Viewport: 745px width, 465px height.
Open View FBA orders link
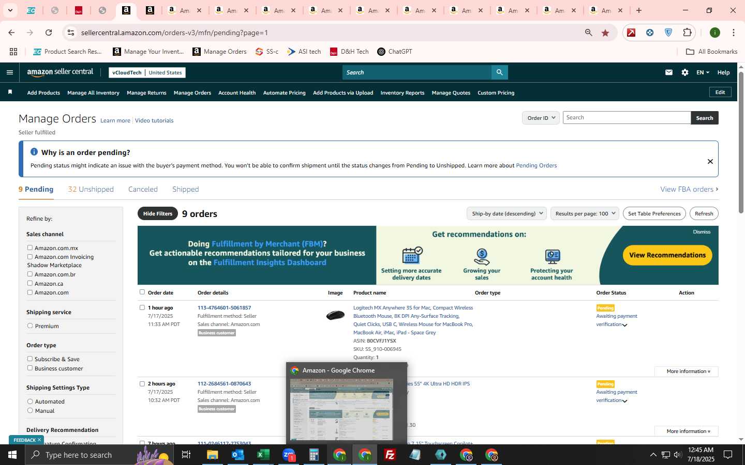click(x=689, y=189)
